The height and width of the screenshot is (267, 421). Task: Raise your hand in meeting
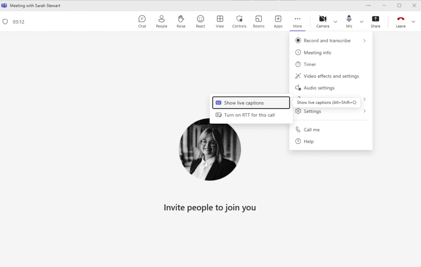[181, 21]
